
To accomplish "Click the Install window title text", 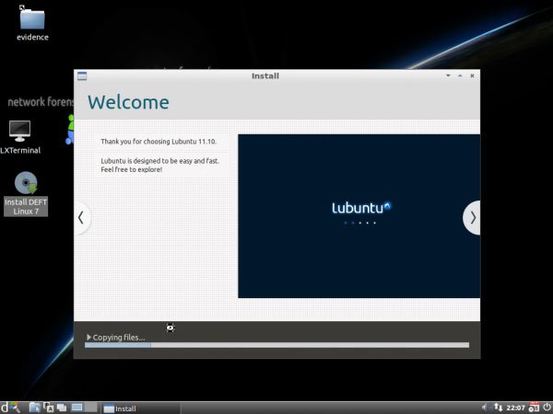I will 265,76.
